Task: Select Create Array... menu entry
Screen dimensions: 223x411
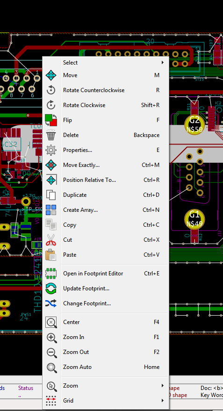Action: tap(106, 209)
